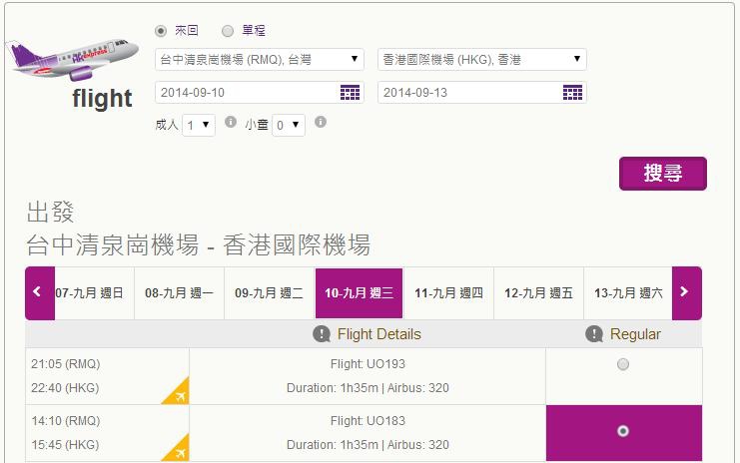The image size is (740, 463).
Task: Click the Regular column header text
Action: click(x=635, y=334)
